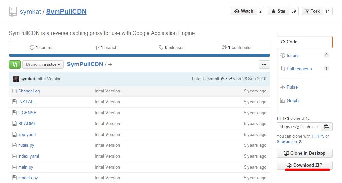Open the Pulse tab in the sidebar

point(304,87)
